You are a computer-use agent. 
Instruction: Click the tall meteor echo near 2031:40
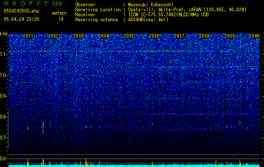43,128
